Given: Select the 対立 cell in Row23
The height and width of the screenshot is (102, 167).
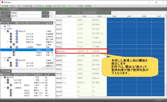Looking at the screenshot, I should [69, 78].
